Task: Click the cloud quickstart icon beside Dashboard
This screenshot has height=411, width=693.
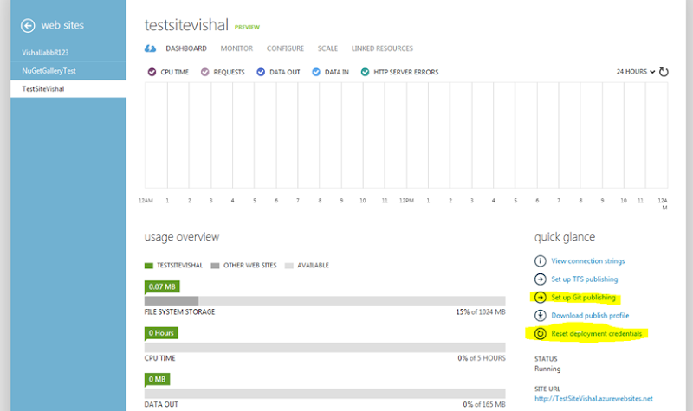Action: [151, 48]
